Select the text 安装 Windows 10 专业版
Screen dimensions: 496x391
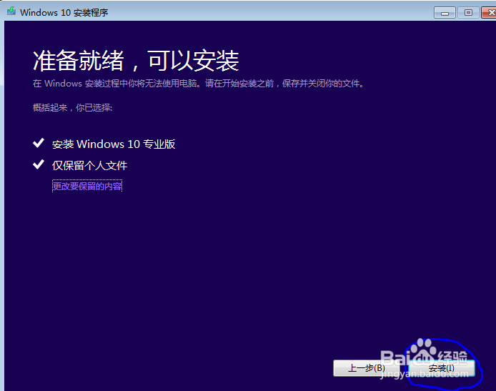point(114,144)
